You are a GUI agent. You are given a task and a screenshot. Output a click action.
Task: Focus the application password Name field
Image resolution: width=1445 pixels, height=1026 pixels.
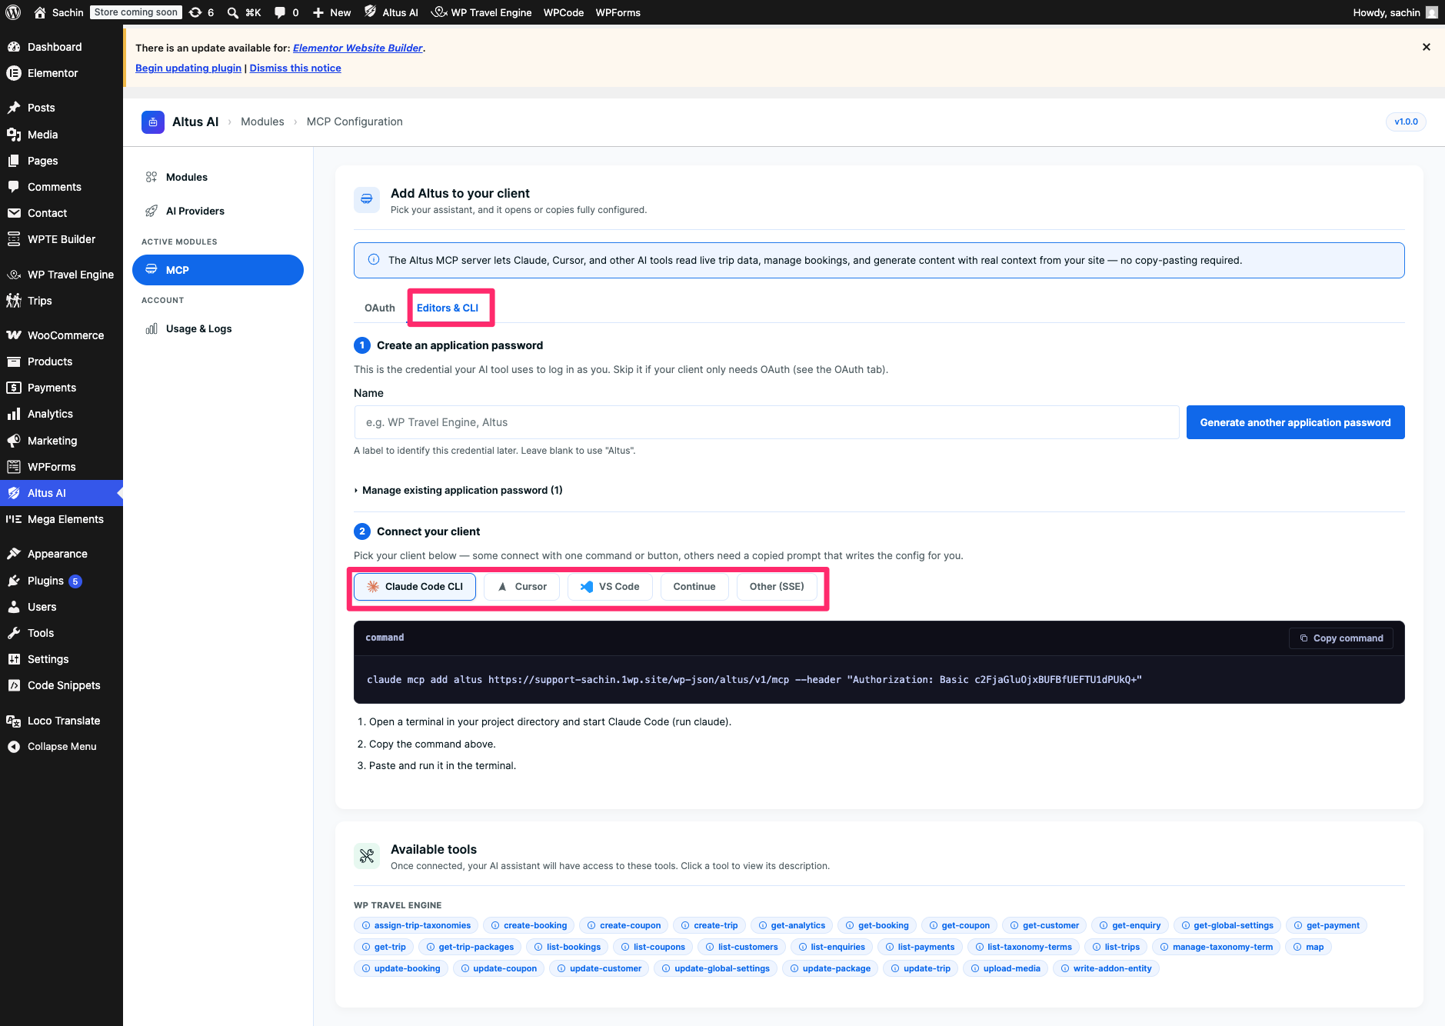coord(767,422)
